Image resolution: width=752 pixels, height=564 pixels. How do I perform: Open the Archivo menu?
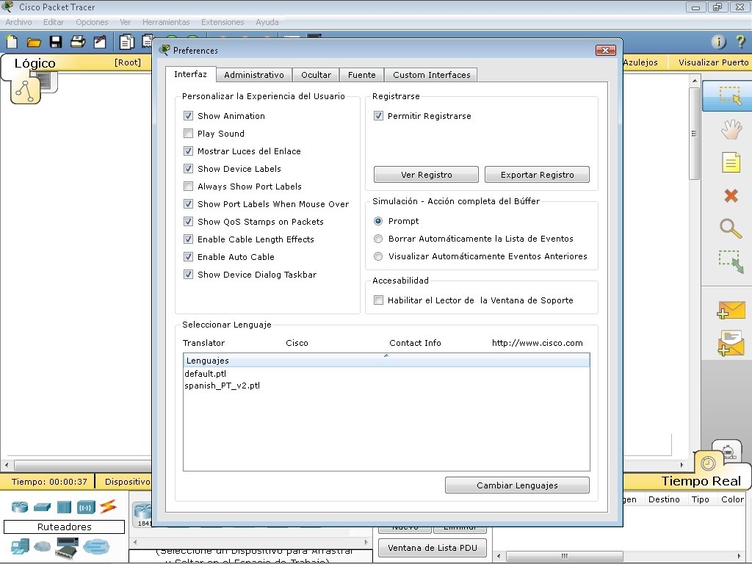[x=18, y=22]
